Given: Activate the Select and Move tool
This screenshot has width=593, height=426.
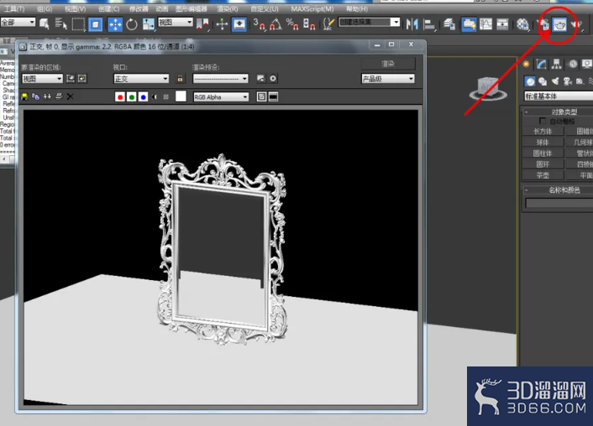Looking at the screenshot, I should pyautogui.click(x=115, y=24).
